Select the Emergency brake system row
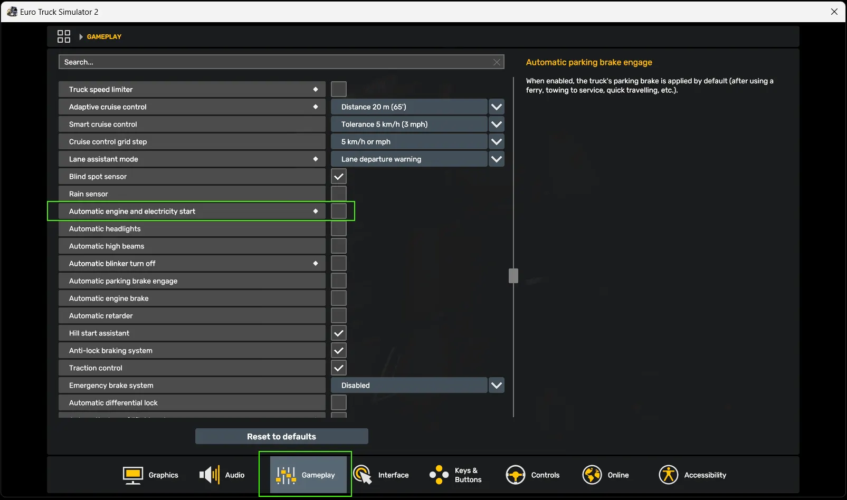Viewport: 847px width, 500px height. (x=192, y=385)
